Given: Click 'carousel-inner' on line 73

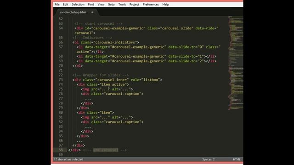Looking at the screenshot, I should coord(112,80).
